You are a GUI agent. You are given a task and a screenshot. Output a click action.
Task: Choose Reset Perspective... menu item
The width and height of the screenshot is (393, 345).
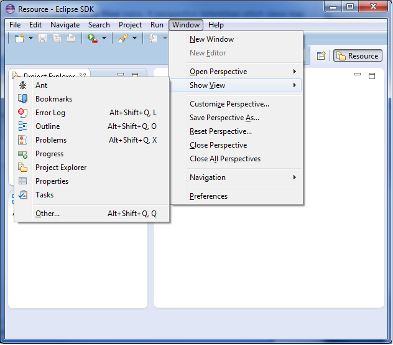point(236,131)
